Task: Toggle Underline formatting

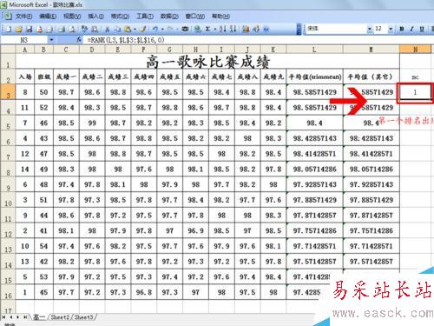Action: point(422,29)
